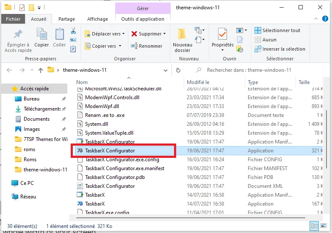
Task: Open the Fichier tab
Action: (13, 19)
